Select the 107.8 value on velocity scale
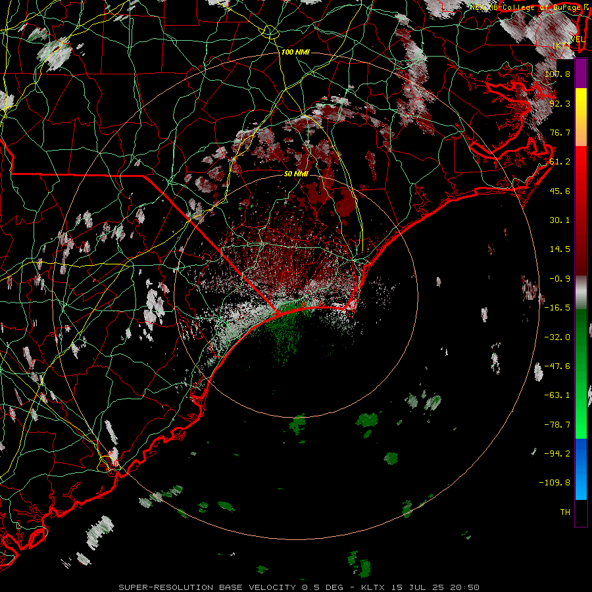The image size is (592, 592). 557,74
